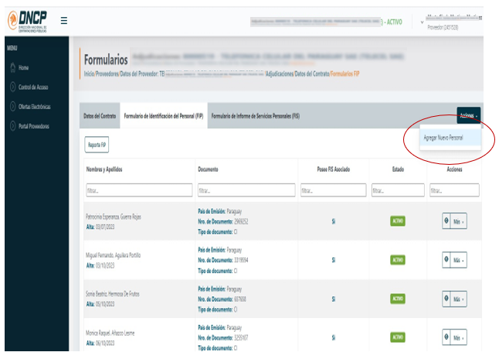Click view icon for Sonia Beatriz row
Image resolution: width=499 pixels, height=359 pixels.
446,299
